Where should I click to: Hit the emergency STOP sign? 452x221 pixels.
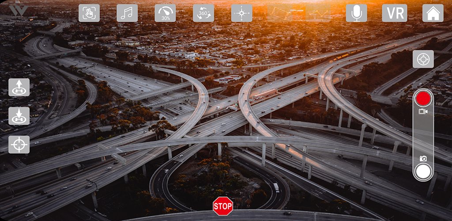pyautogui.click(x=223, y=206)
